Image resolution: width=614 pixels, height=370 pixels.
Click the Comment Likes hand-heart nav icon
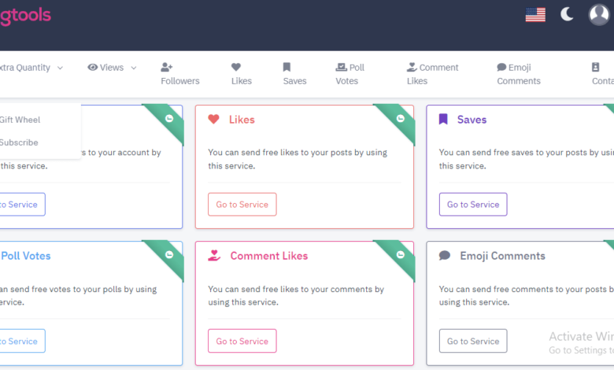(x=412, y=68)
